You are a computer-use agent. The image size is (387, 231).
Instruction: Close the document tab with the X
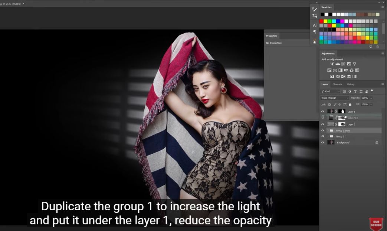coord(23,4)
